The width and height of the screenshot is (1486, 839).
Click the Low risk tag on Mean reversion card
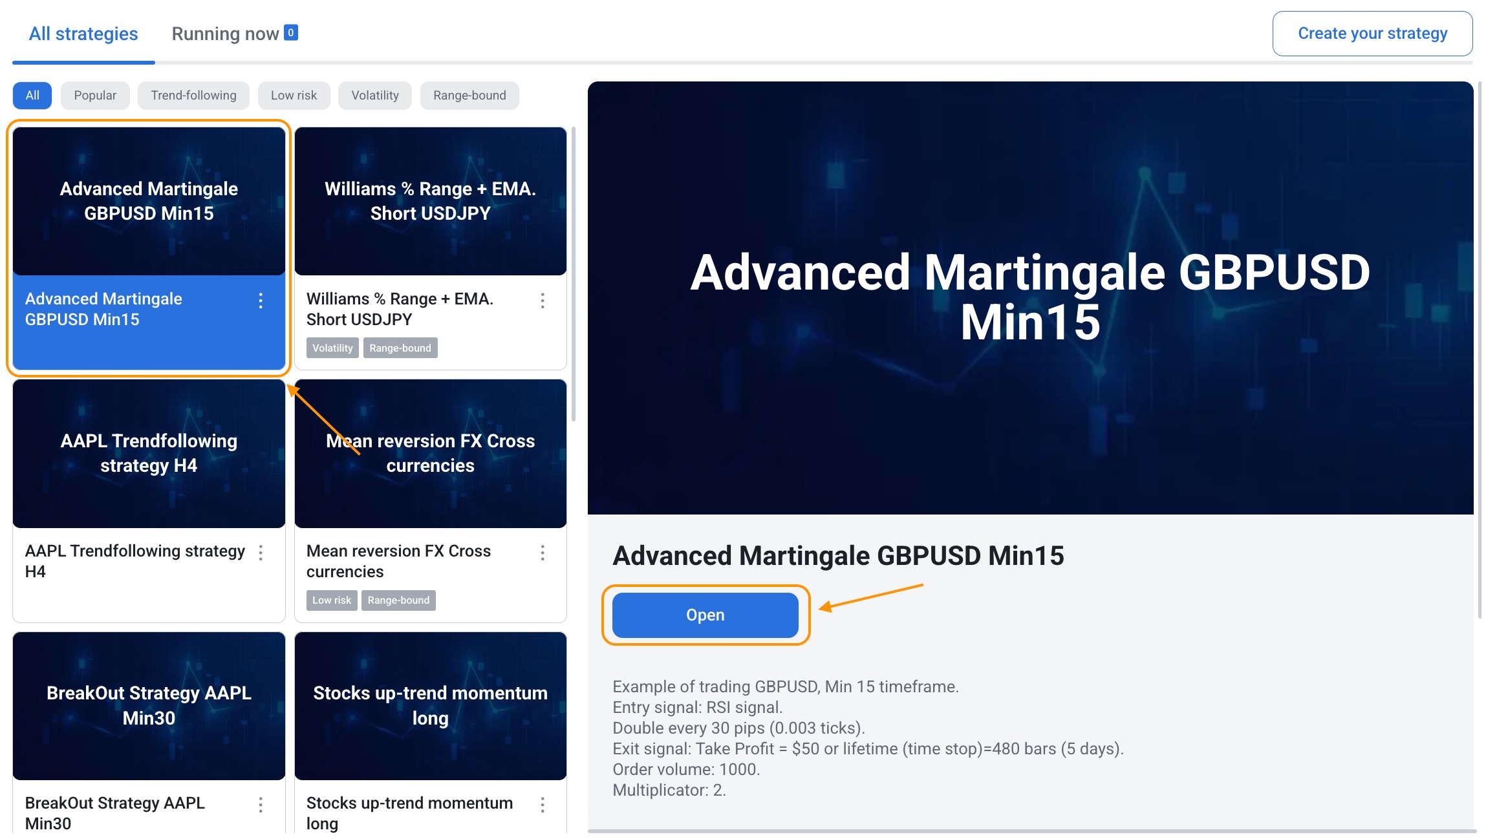(332, 600)
